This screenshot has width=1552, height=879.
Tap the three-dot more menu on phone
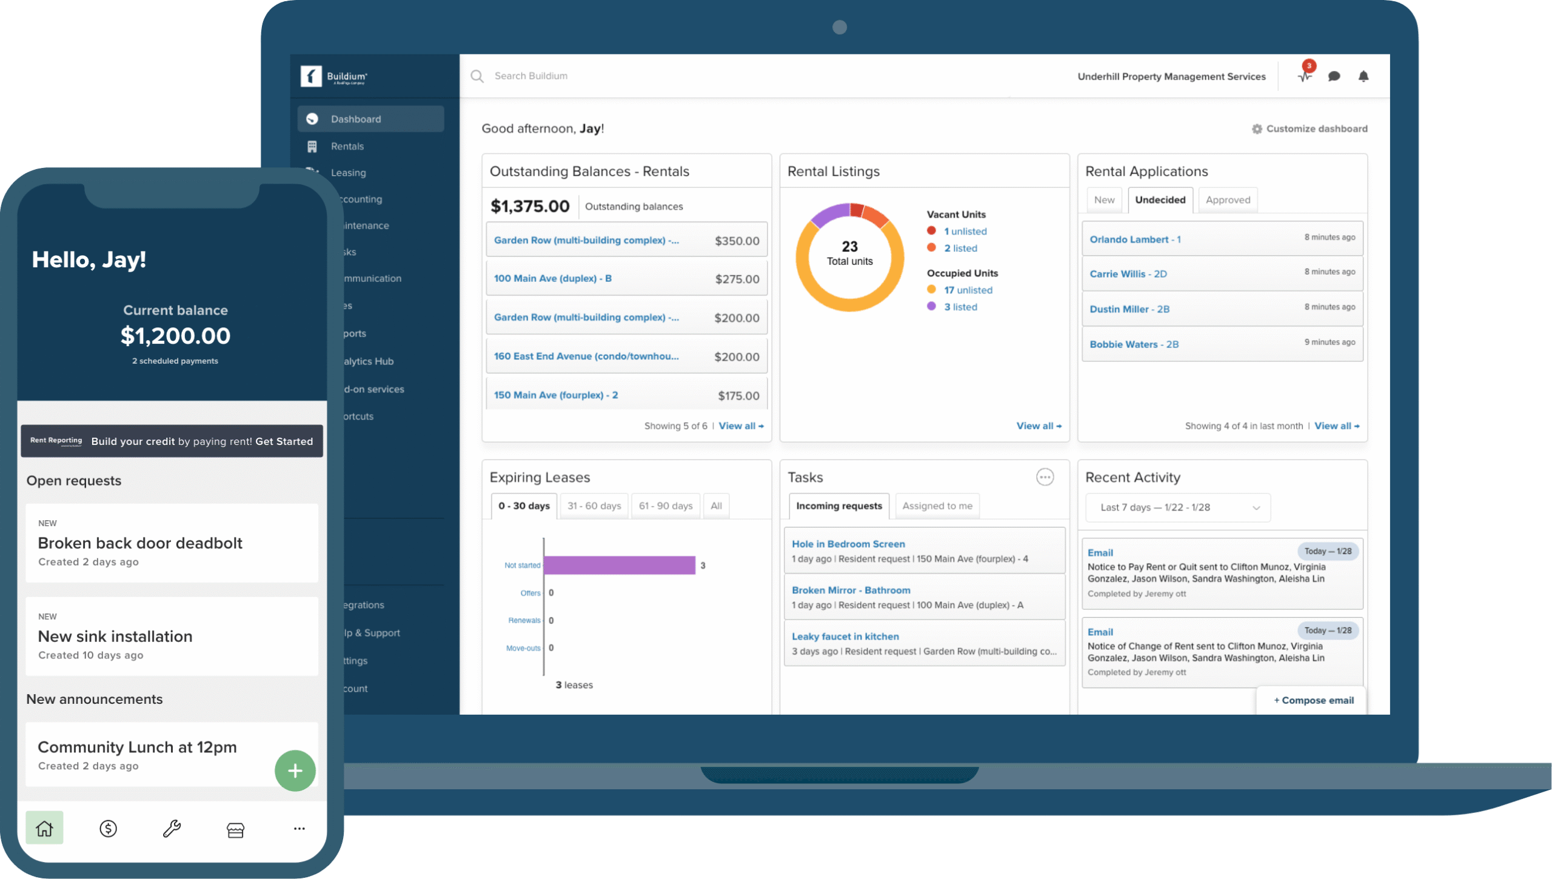click(299, 829)
